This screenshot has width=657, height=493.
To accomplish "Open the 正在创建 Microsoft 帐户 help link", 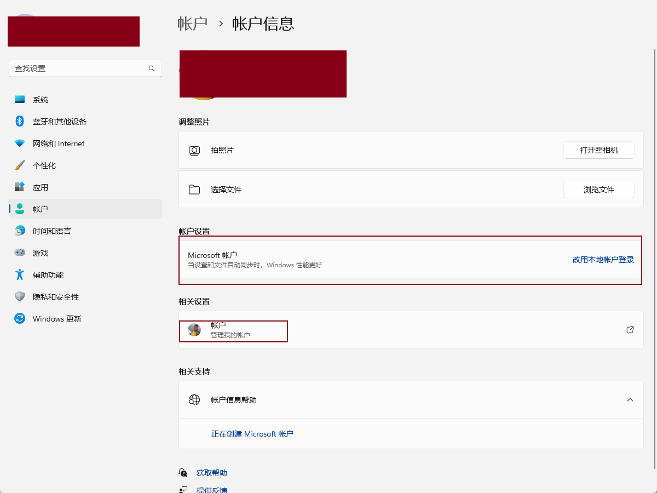I will (252, 434).
